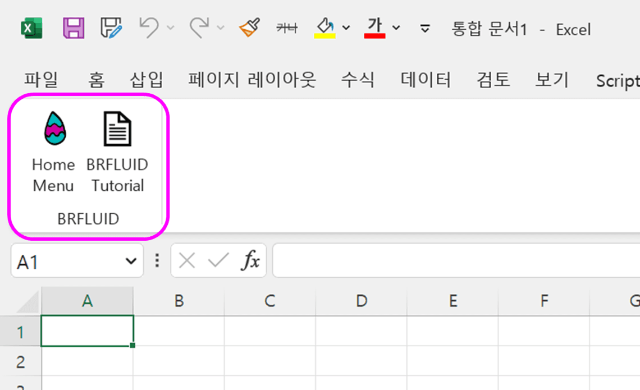The image size is (640, 390).
Task: Switch to the 홈 tab
Action: click(97, 80)
